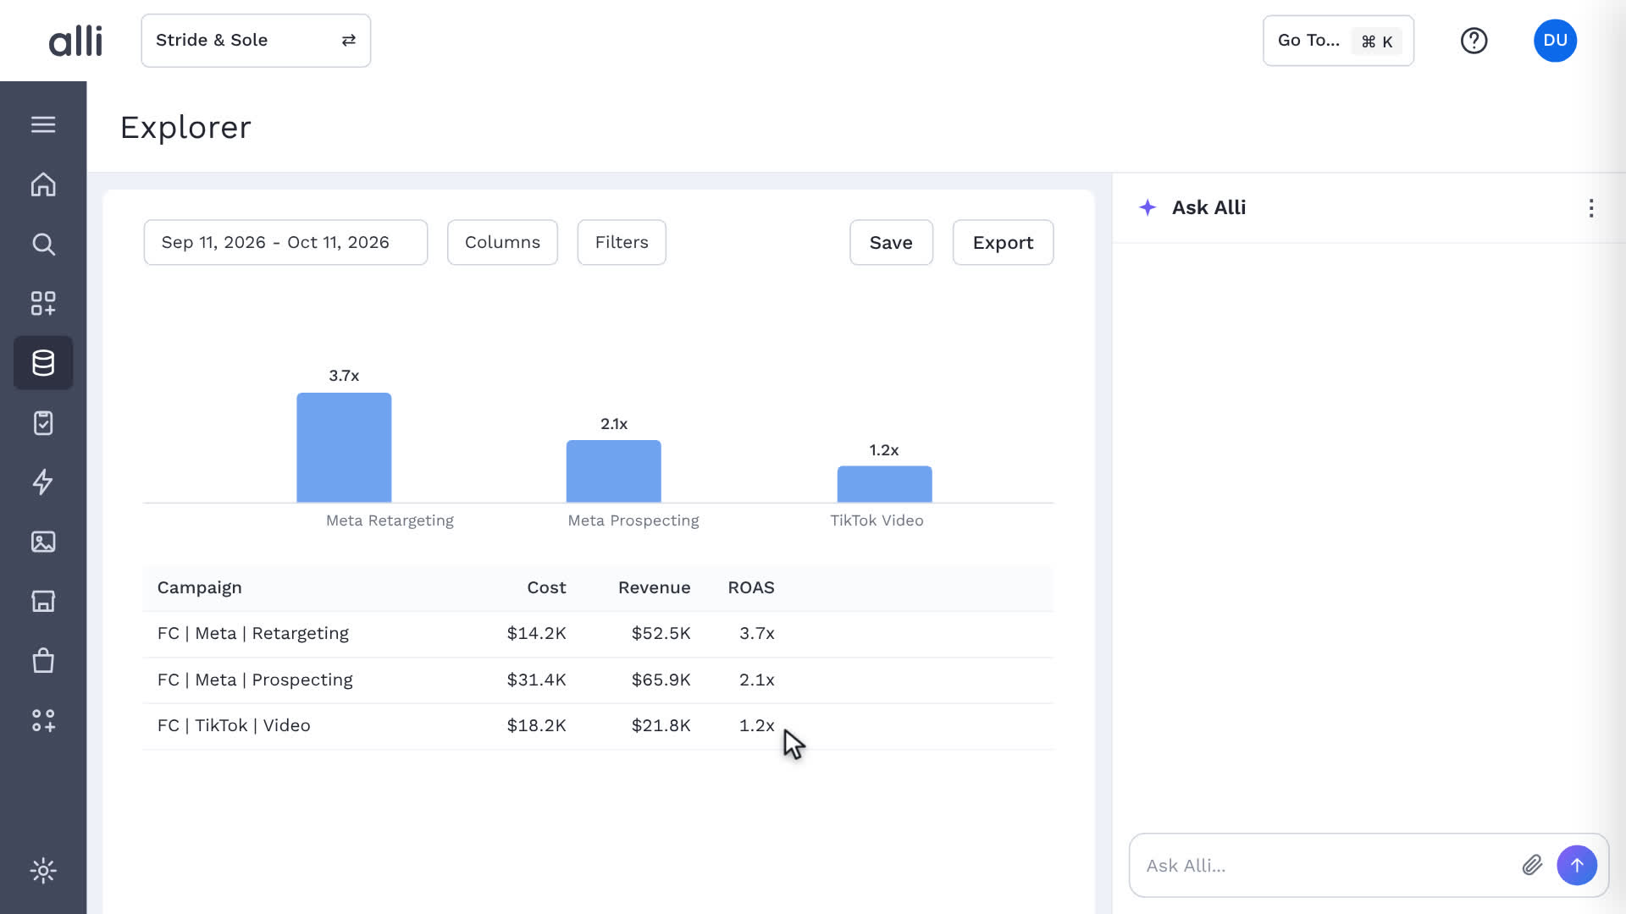This screenshot has height=914, width=1626.
Task: Click the alli logo
Action: pyautogui.click(x=75, y=41)
